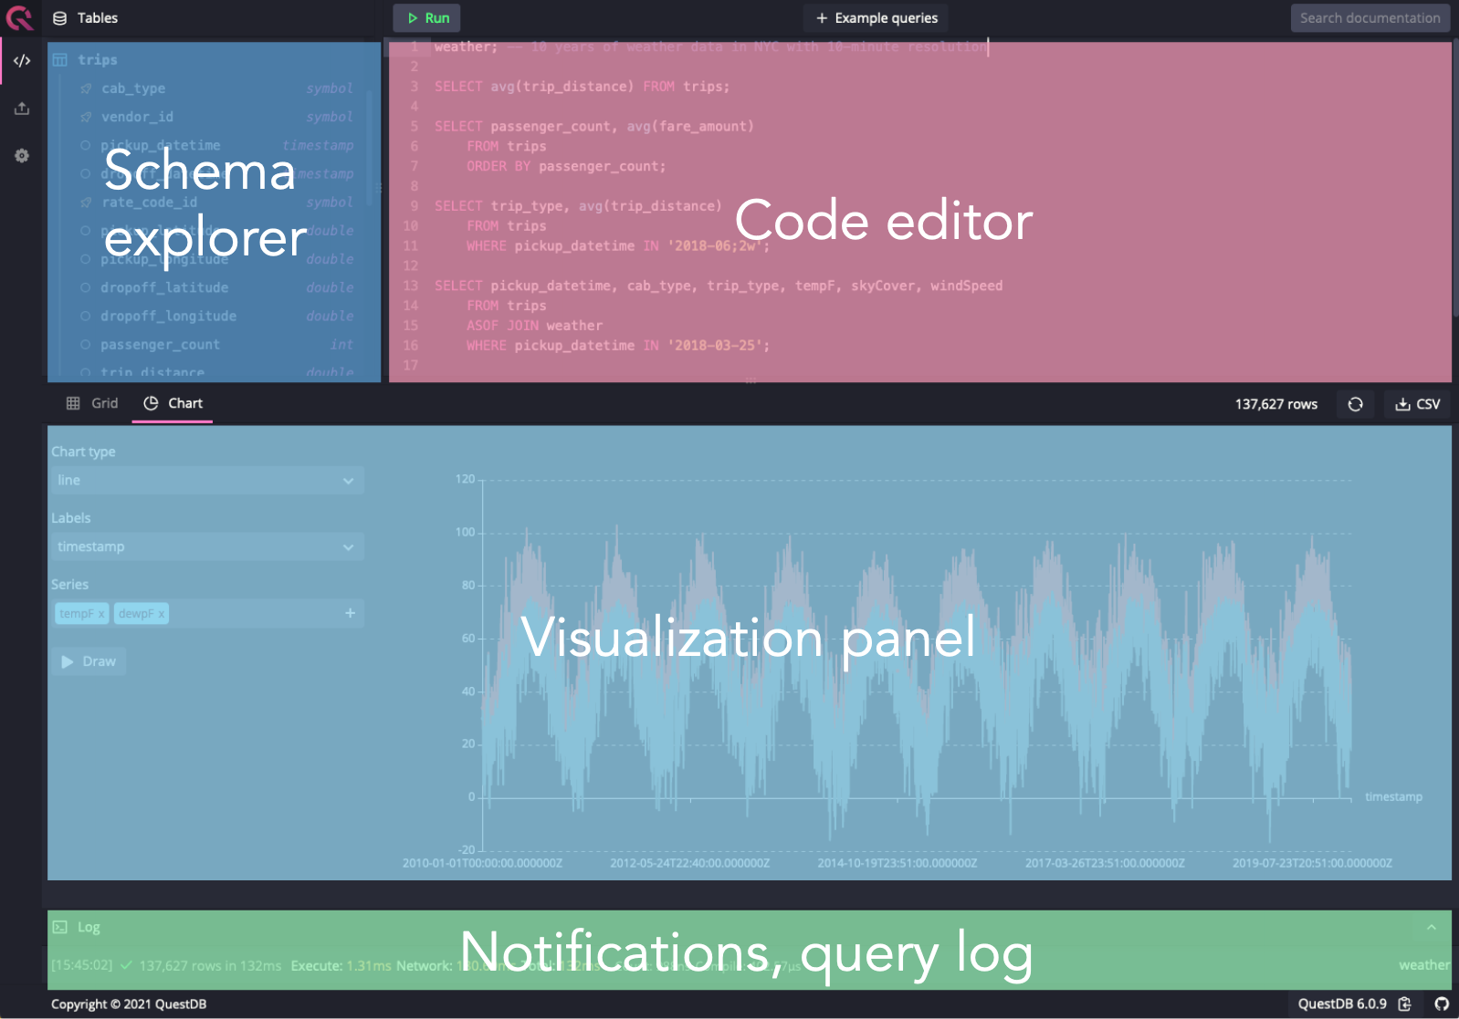Open Example queries menu
The height and width of the screenshot is (1019, 1459).
pos(876,18)
